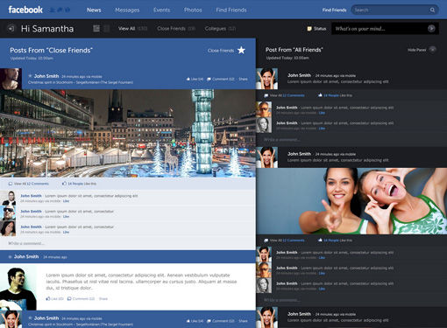
Task: Comment on the Aenean vestibulum text post
Action: tap(81, 298)
